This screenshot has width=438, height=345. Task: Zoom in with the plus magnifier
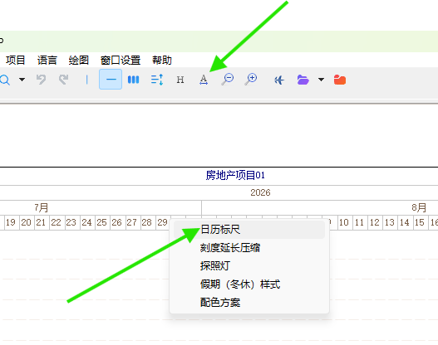251,79
